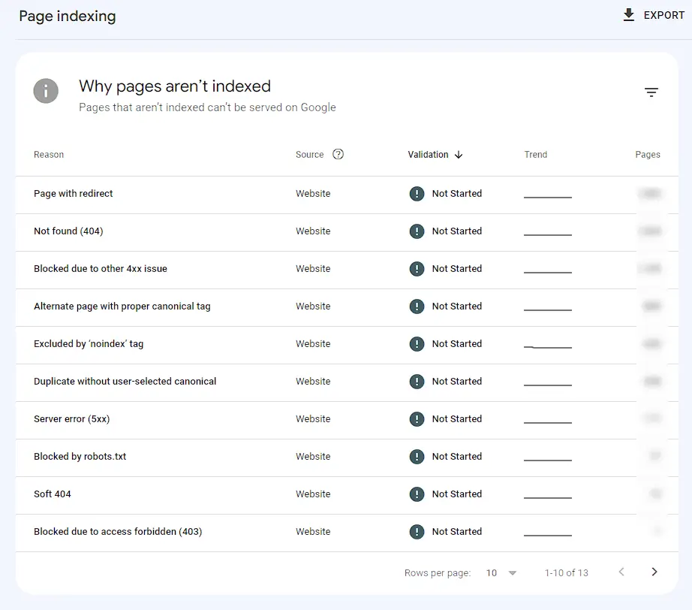Click the Rows per page value 10
The width and height of the screenshot is (692, 610).
click(491, 573)
